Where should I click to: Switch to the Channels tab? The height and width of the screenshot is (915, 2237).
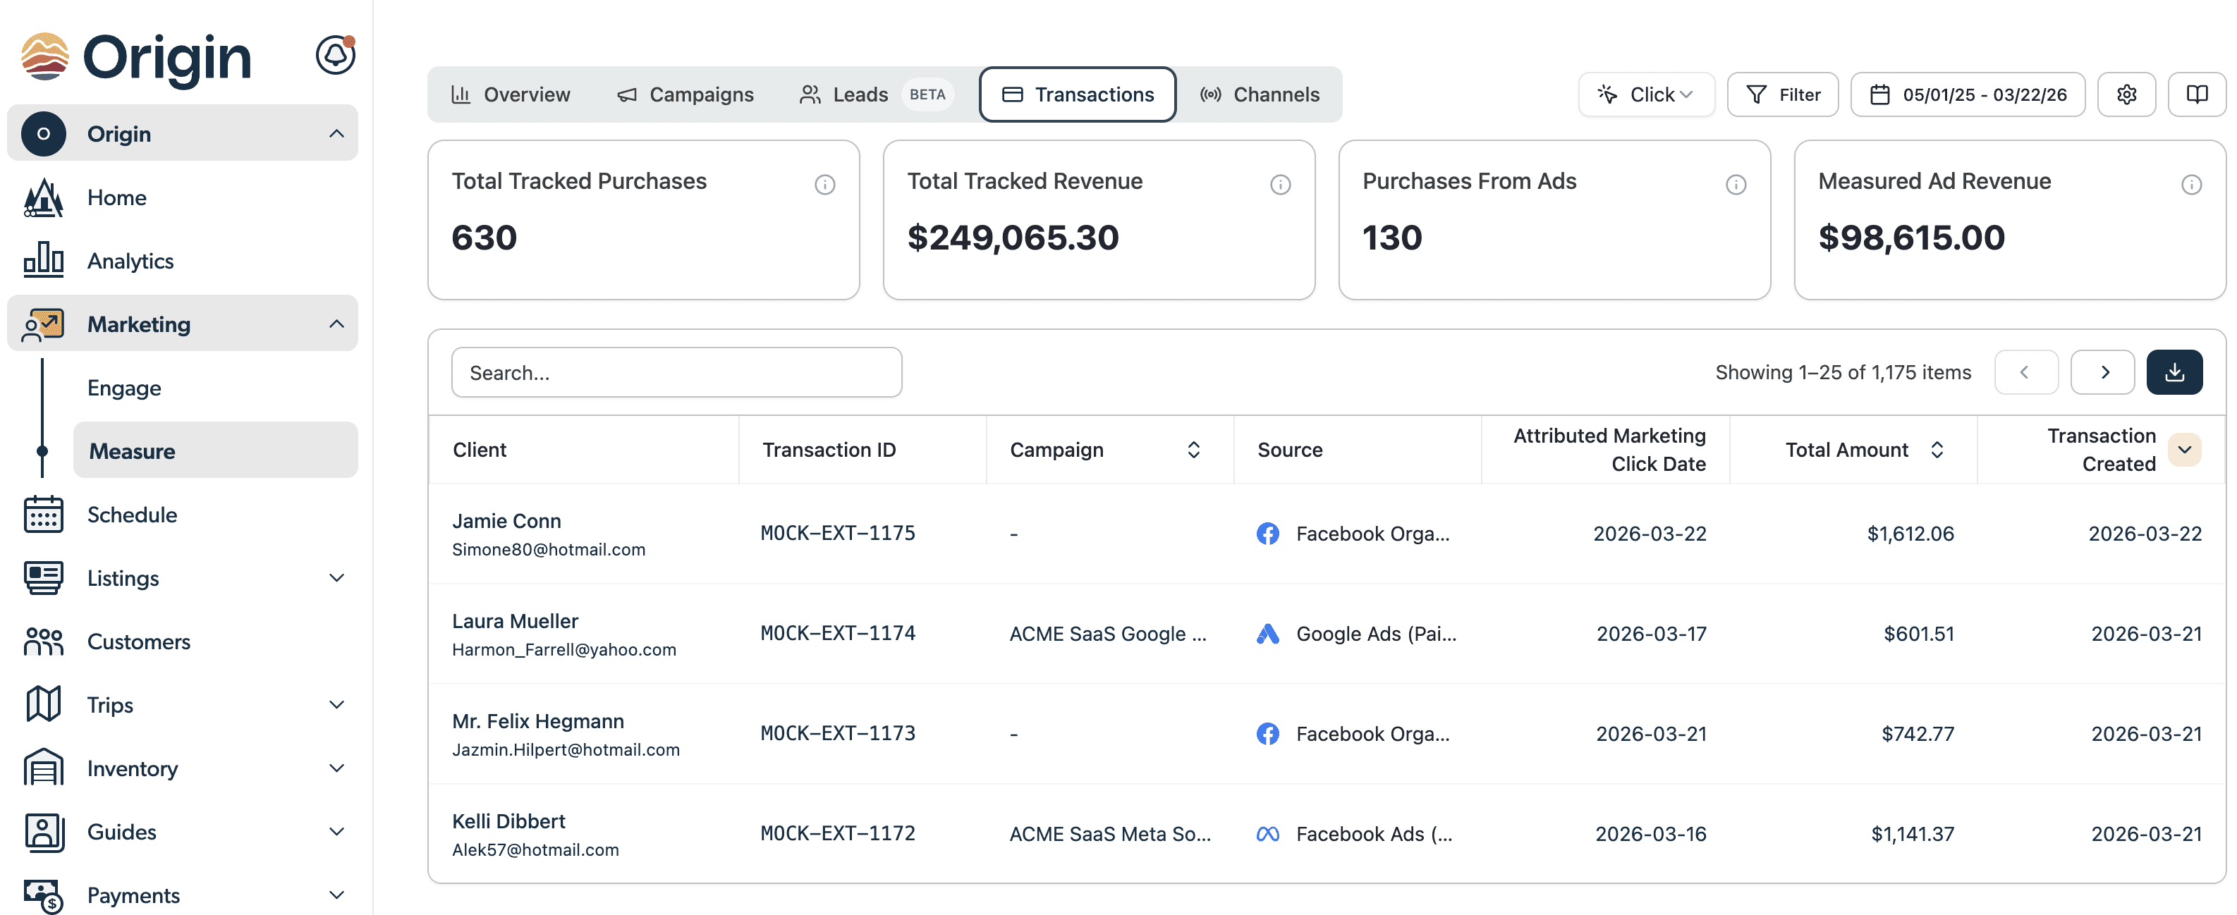pyautogui.click(x=1259, y=94)
